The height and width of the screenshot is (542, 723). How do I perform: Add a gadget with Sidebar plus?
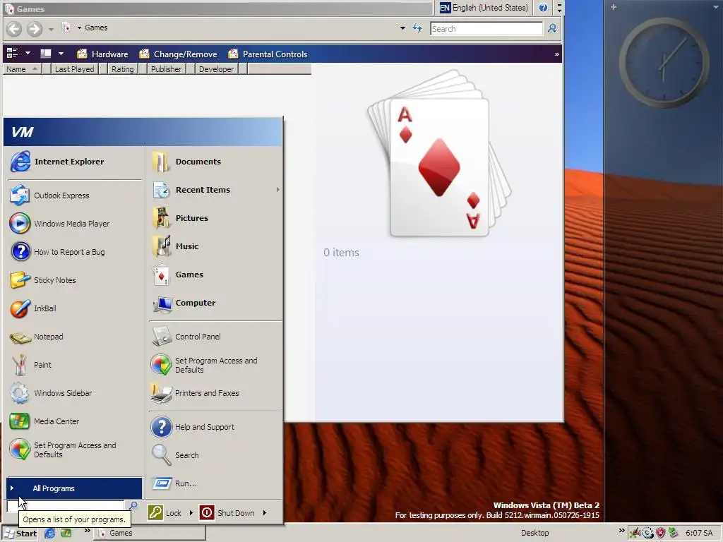614,7
